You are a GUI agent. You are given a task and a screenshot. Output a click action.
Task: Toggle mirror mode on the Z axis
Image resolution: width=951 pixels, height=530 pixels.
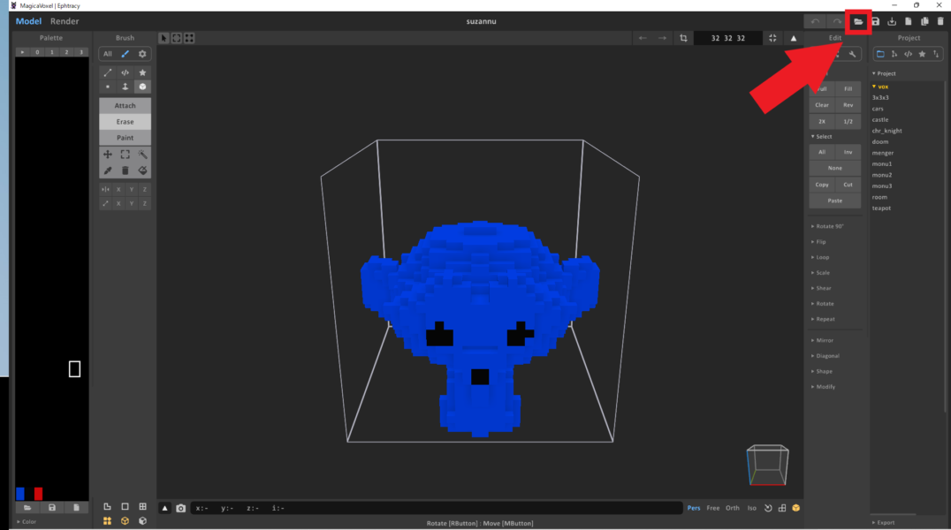click(144, 189)
